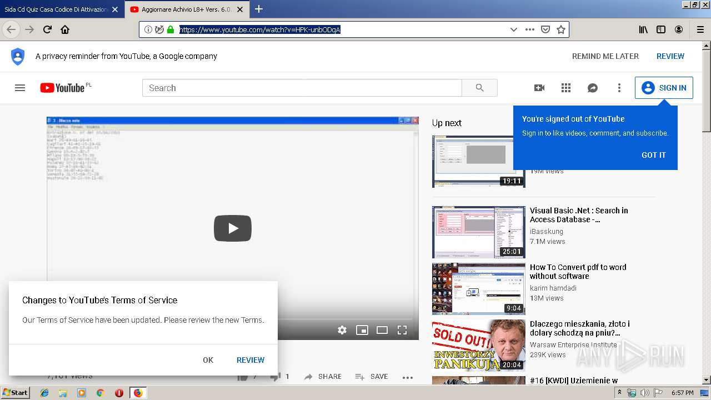Switch to the Firefox taskbar window
The width and height of the screenshot is (711, 400).
coord(138,393)
